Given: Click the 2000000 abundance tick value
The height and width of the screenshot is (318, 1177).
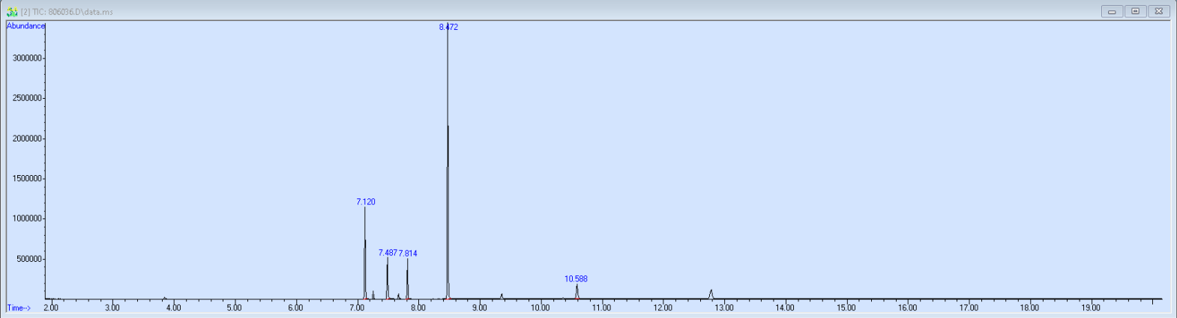Looking at the screenshot, I should [27, 138].
